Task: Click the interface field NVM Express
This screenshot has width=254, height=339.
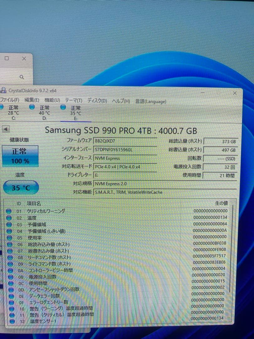Action: tap(125, 158)
